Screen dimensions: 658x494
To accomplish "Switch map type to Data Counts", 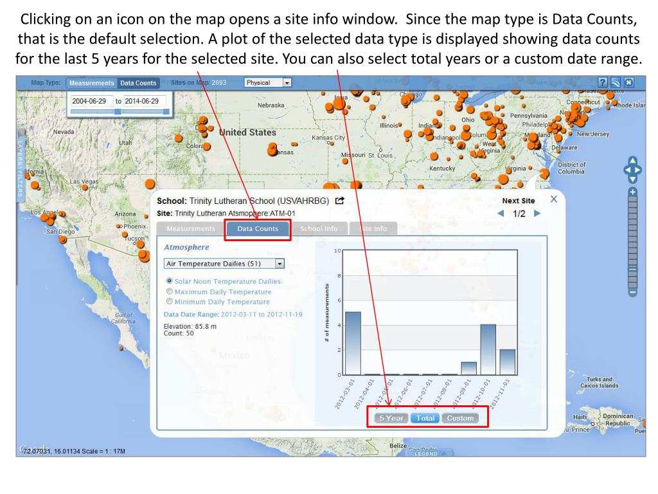I will [138, 83].
